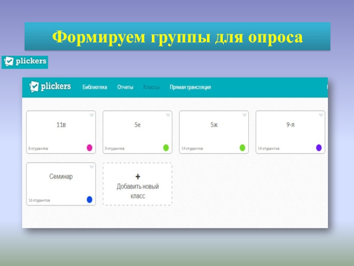This screenshot has height=266, width=354.
Task: Click the plus icon to add a class
Action: [138, 176]
